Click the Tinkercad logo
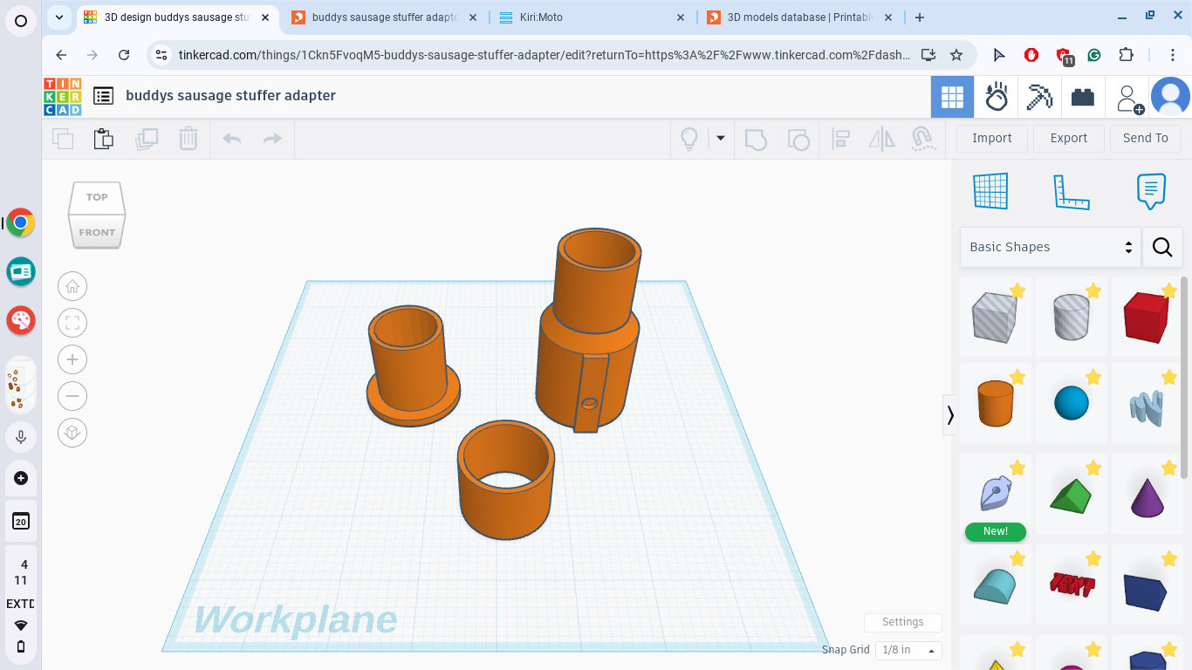Viewport: 1192px width, 670px height. 63,96
